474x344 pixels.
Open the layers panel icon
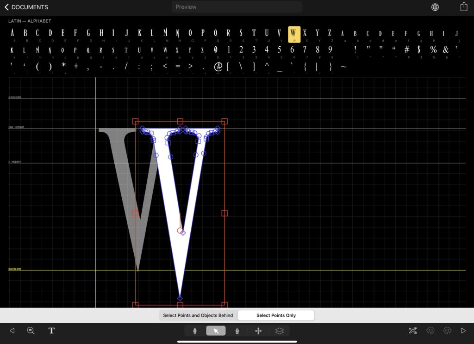tap(279, 331)
